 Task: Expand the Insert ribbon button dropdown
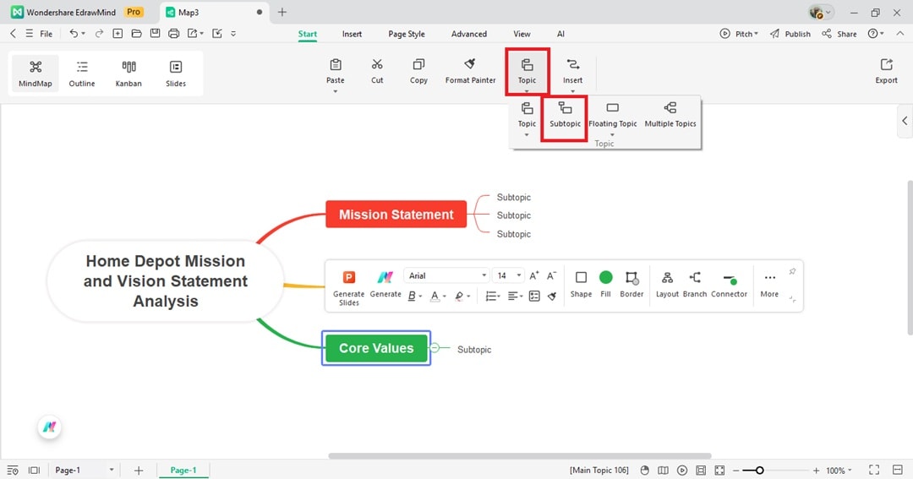[572, 91]
